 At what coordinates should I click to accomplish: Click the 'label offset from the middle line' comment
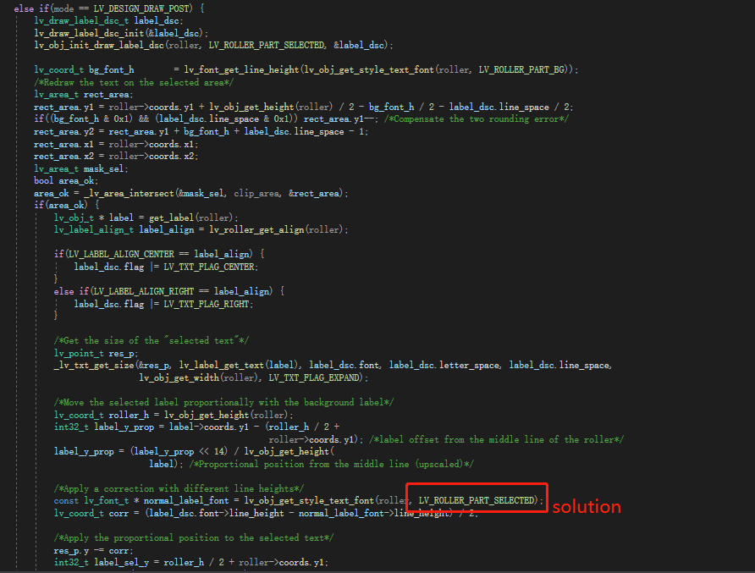pyautogui.click(x=496, y=439)
